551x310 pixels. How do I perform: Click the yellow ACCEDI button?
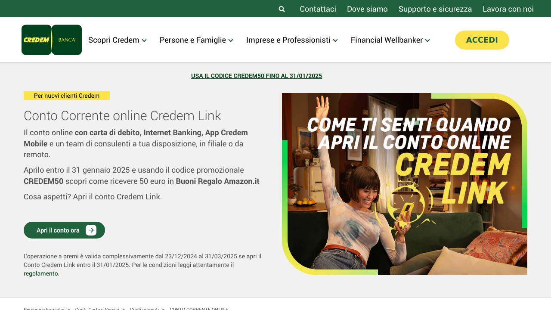[x=482, y=40]
